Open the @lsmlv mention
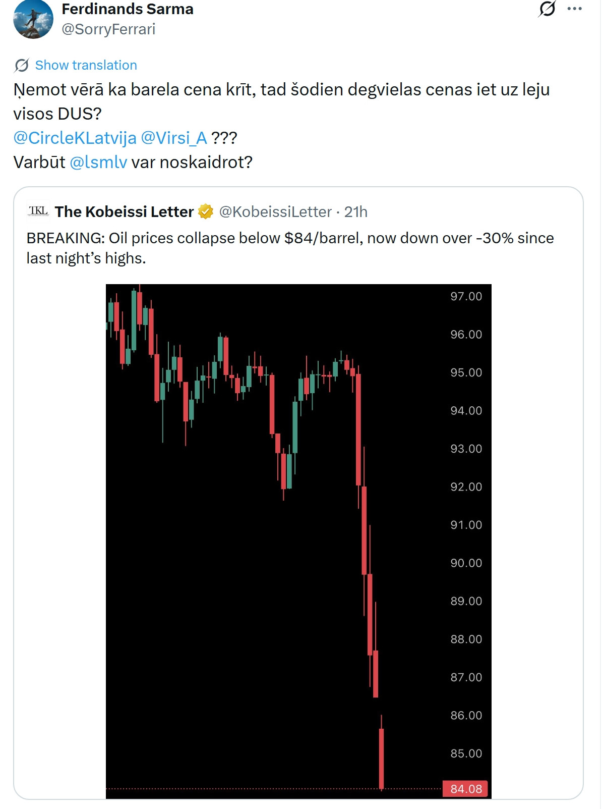Screen dimensions: 603x809 click(98, 162)
